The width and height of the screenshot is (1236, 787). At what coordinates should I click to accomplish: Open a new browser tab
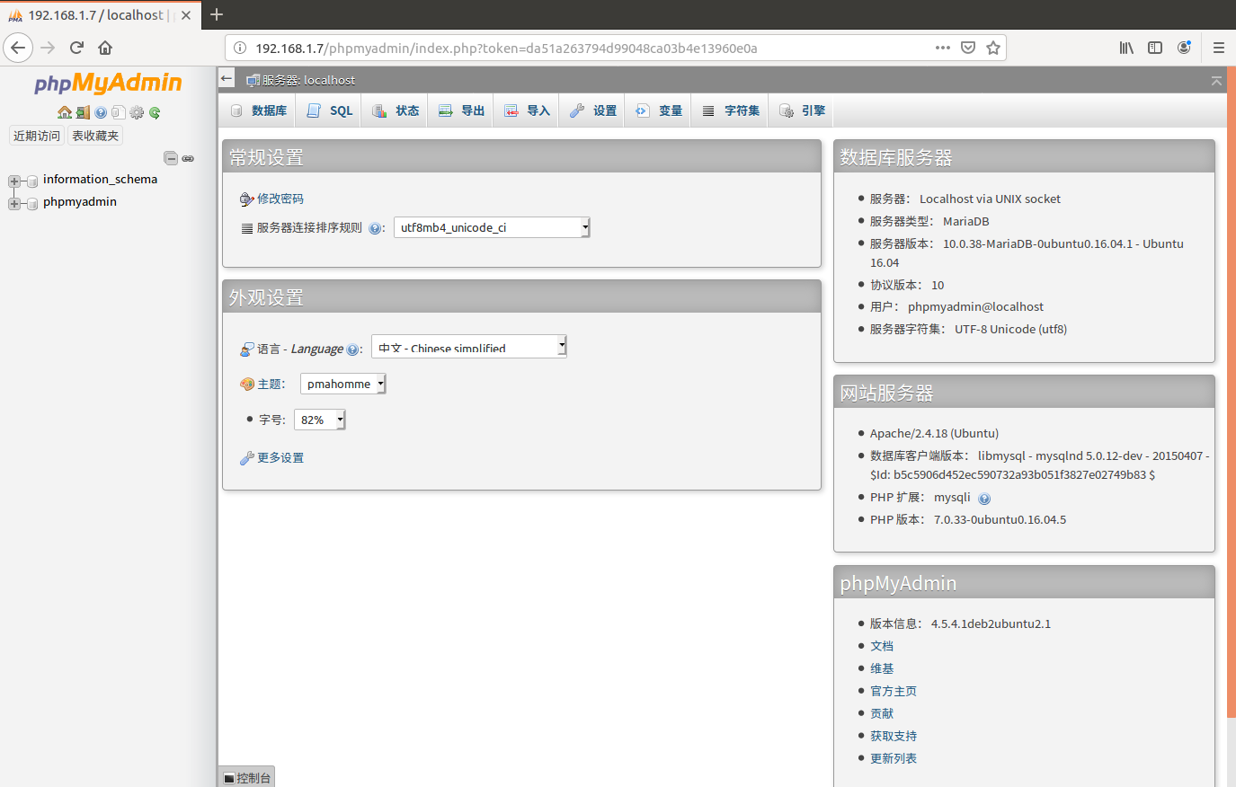click(216, 14)
